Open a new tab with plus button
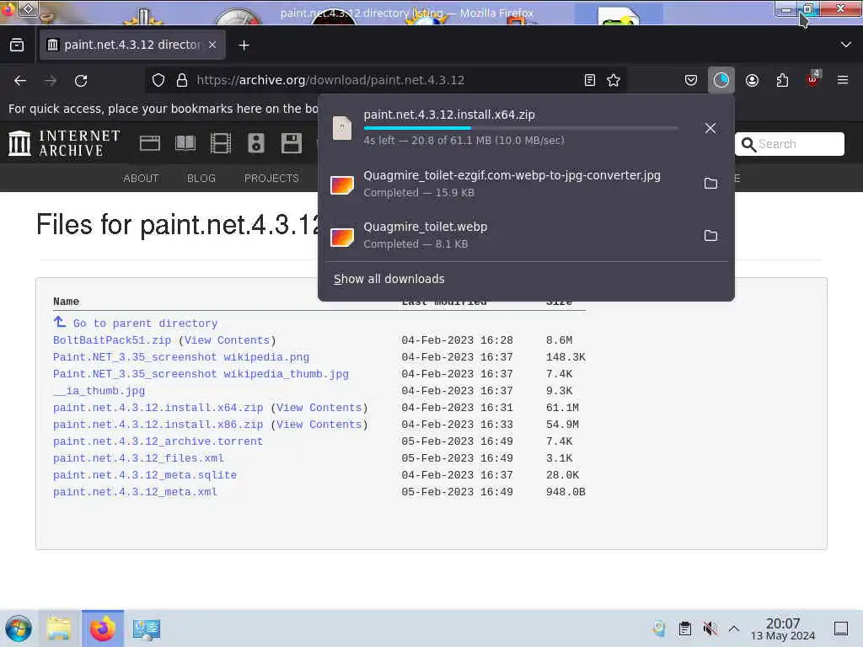Viewport: 863px width, 647px height. coord(244,45)
